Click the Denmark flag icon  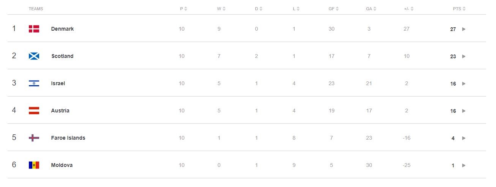pyautogui.click(x=34, y=29)
